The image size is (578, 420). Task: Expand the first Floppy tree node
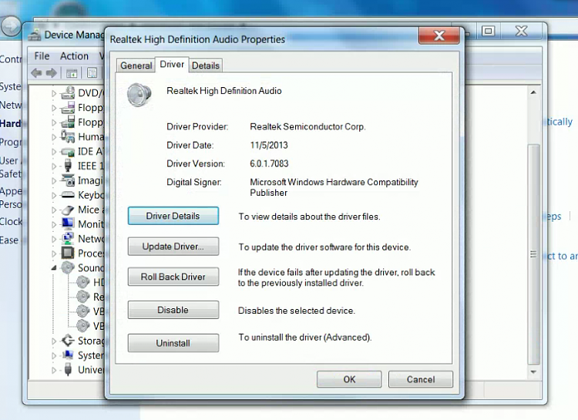pyautogui.click(x=54, y=108)
